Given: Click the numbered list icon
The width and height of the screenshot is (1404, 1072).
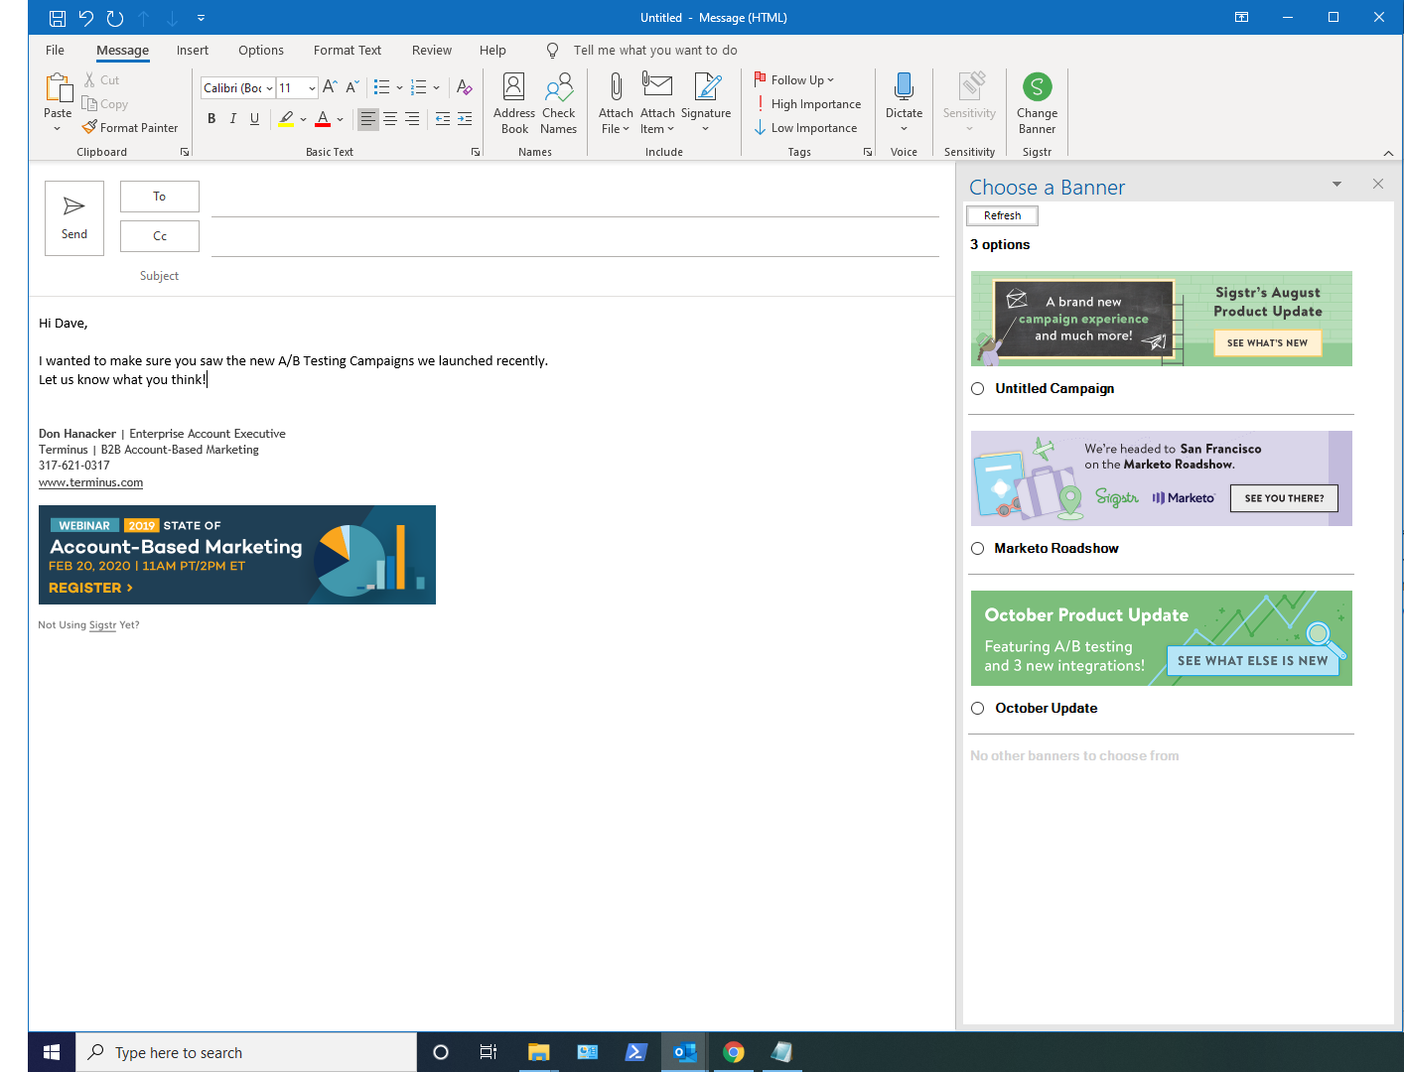Looking at the screenshot, I should pyautogui.click(x=419, y=87).
